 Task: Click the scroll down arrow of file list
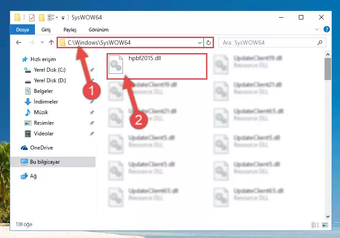(328, 217)
